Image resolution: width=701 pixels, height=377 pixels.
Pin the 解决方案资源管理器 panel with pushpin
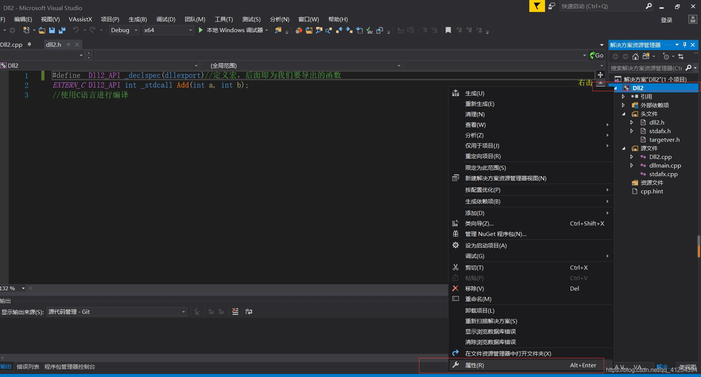685,45
